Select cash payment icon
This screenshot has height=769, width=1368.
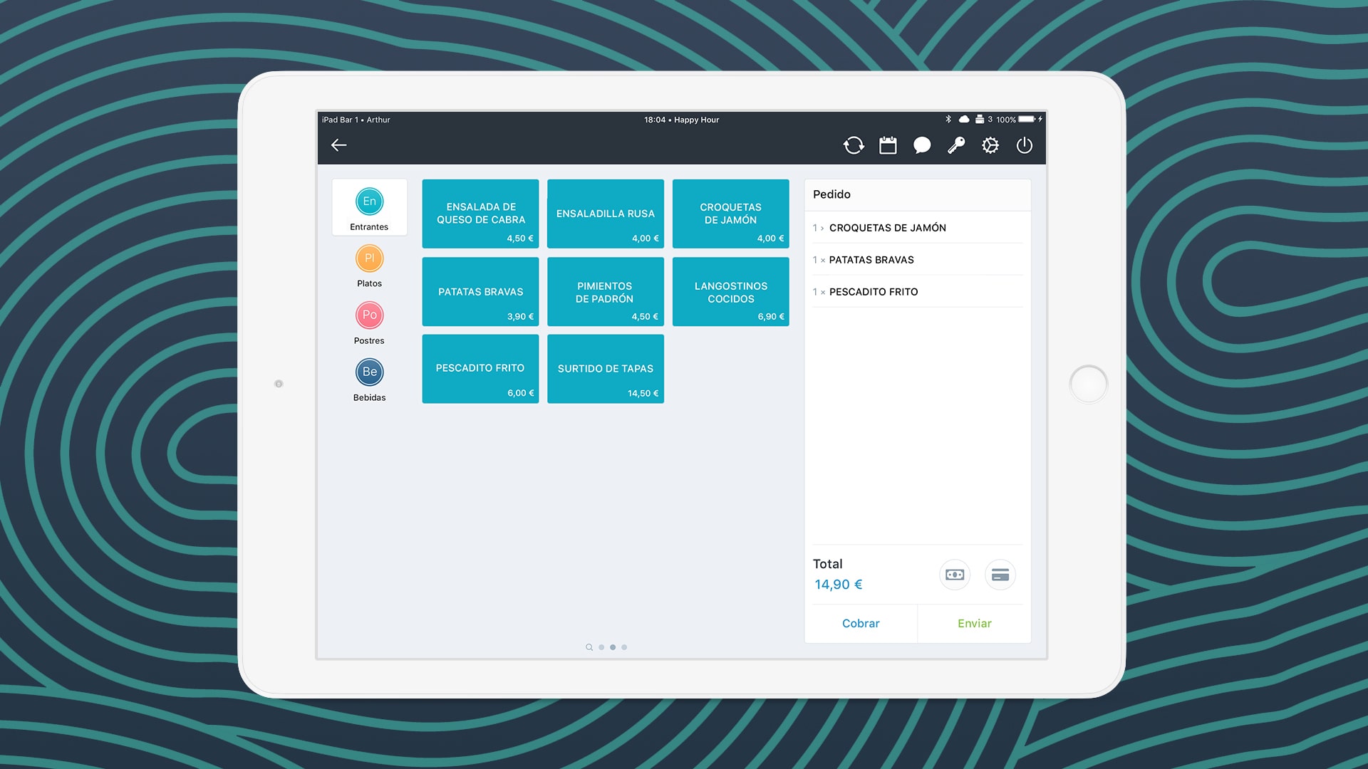pos(955,574)
